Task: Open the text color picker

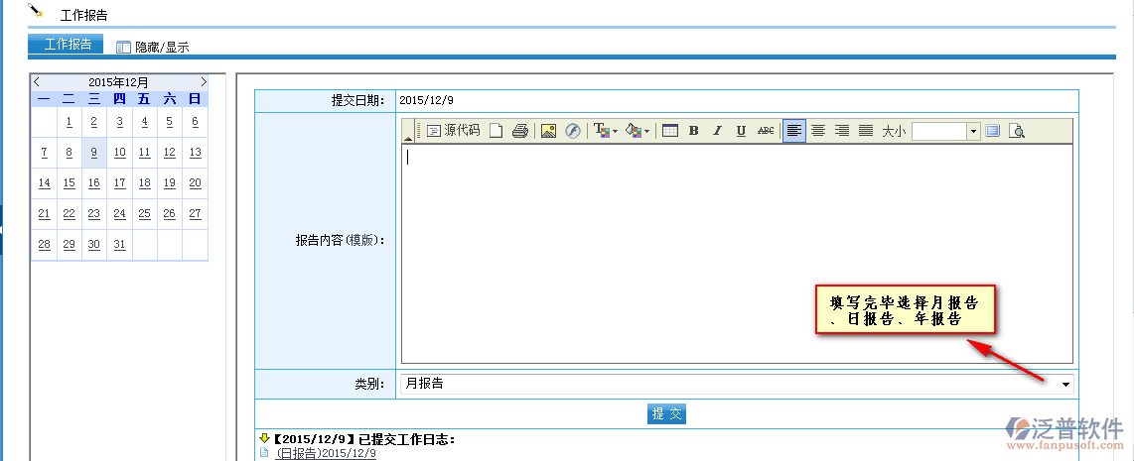Action: click(x=606, y=131)
